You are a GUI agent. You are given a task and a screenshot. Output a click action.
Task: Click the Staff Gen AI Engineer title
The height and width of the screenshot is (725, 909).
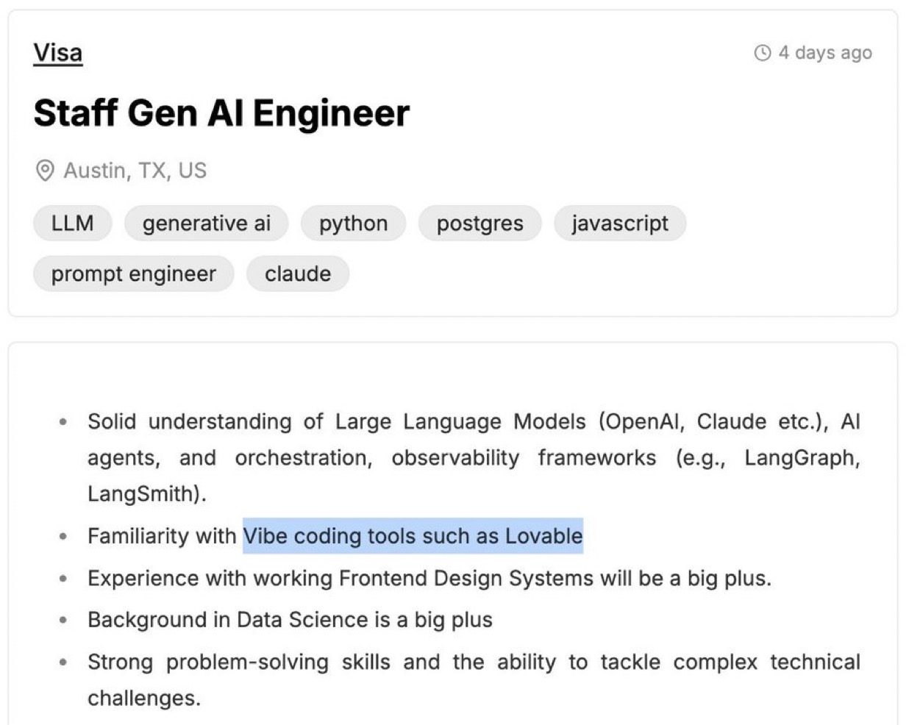click(221, 113)
